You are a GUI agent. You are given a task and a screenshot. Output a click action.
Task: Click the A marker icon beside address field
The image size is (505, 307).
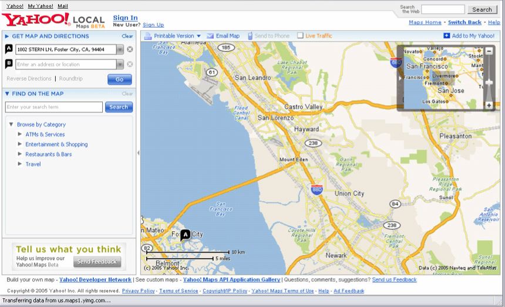(9, 49)
